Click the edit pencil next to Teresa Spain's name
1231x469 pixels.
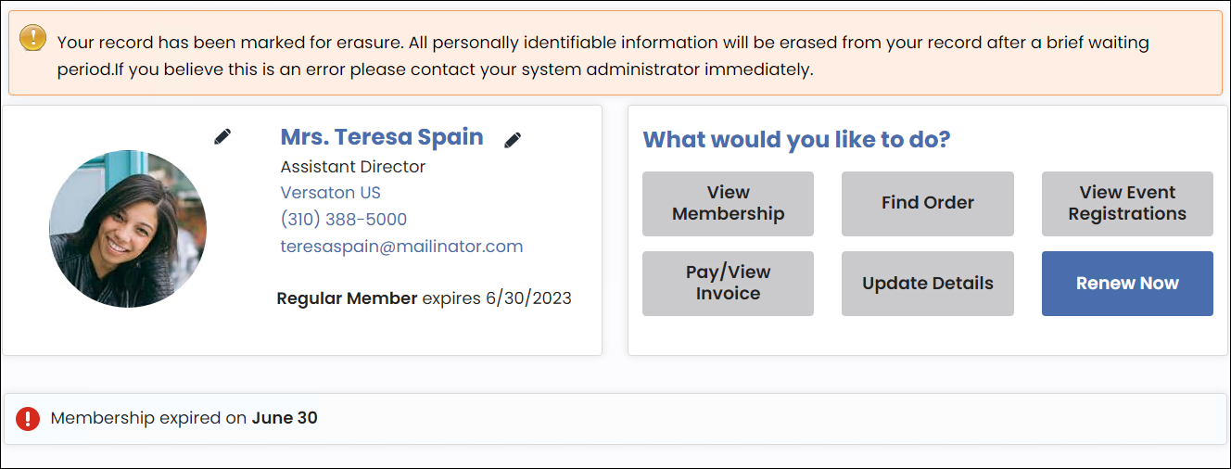[513, 140]
